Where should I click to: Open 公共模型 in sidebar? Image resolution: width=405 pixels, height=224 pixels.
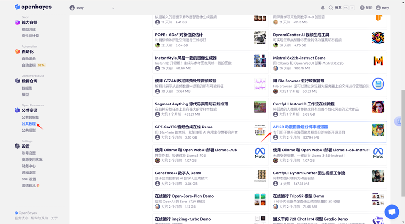click(29, 130)
